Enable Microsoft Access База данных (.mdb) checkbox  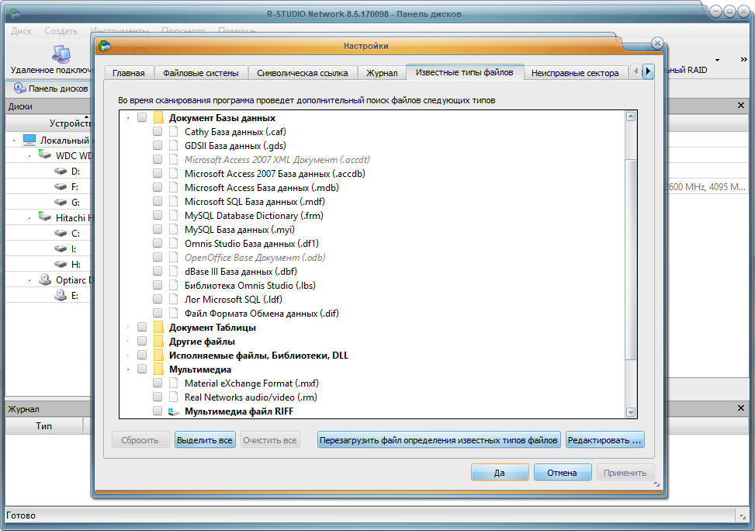tap(158, 187)
